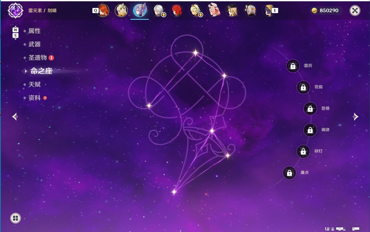Select the red-haired character avatar next to Q
Screen dimensions: 370x232
coord(103,11)
